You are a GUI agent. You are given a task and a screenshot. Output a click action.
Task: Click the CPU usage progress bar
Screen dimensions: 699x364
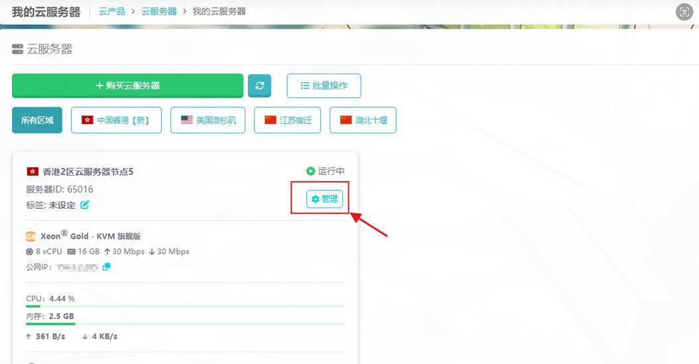point(185,306)
